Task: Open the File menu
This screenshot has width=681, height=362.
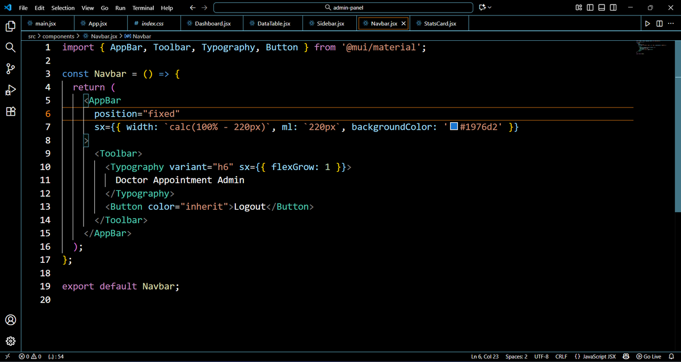Action: pos(23,8)
